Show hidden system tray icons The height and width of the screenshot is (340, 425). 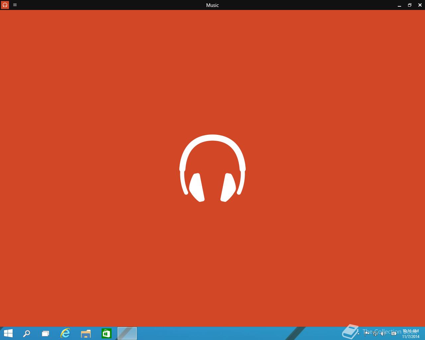358,334
